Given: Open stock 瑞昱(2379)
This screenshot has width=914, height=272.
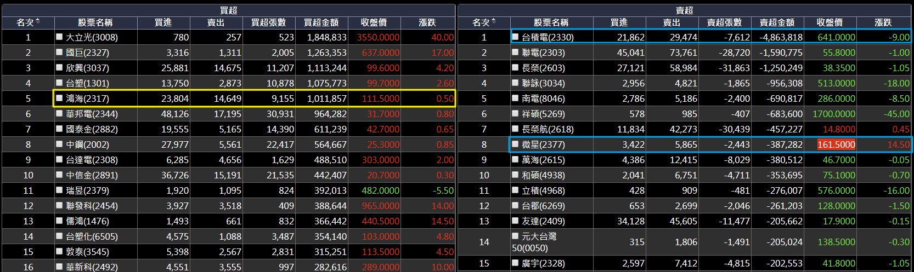Looking at the screenshot, I should click(x=87, y=190).
